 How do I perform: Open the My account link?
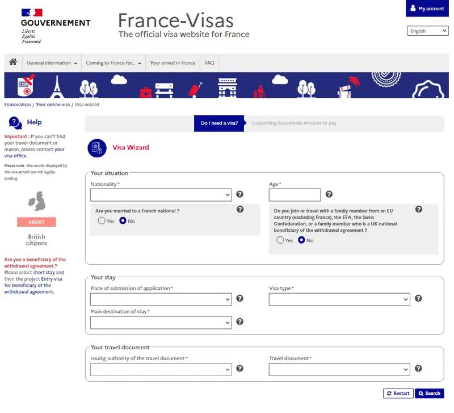click(x=427, y=9)
